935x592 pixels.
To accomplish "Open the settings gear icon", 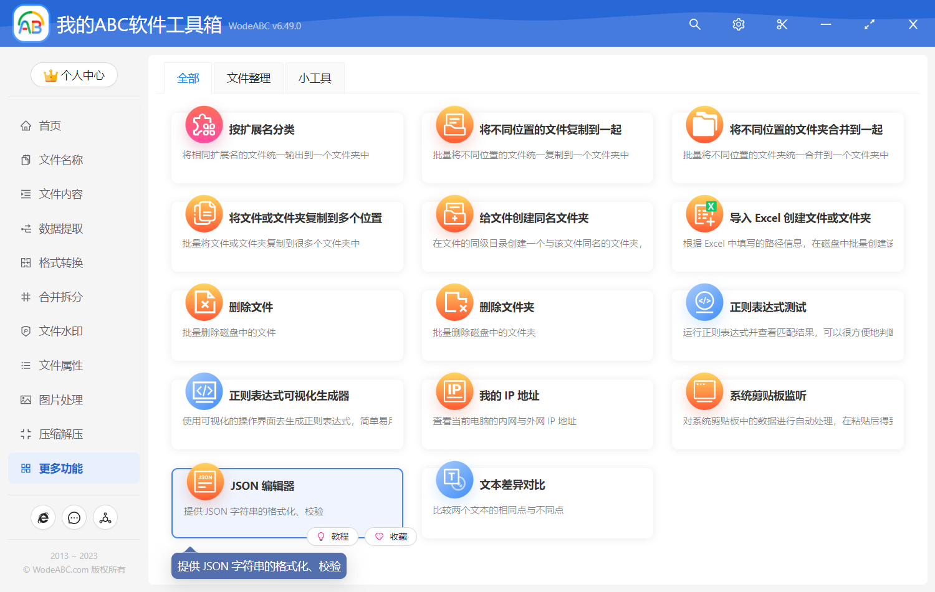I will click(738, 24).
